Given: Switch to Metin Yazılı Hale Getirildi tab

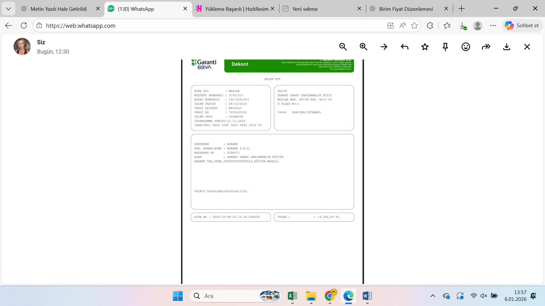Looking at the screenshot, I should [x=59, y=9].
